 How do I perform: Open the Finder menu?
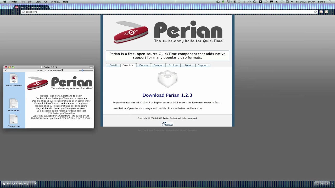[x=13, y=2]
